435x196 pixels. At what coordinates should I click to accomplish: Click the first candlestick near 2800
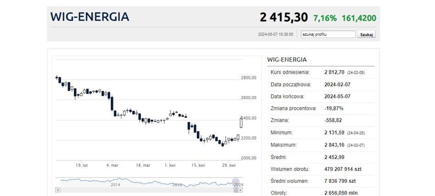click(x=56, y=77)
